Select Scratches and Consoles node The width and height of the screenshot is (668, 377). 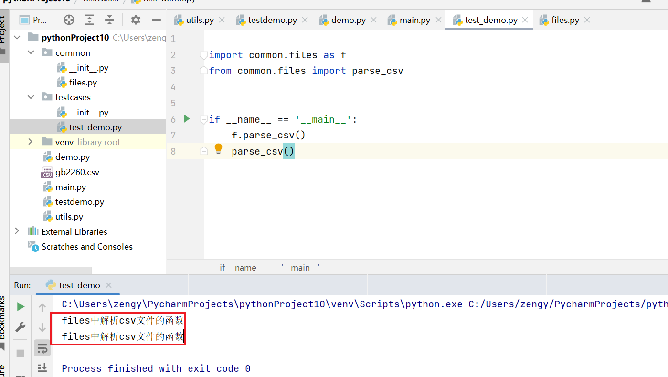[80, 246]
